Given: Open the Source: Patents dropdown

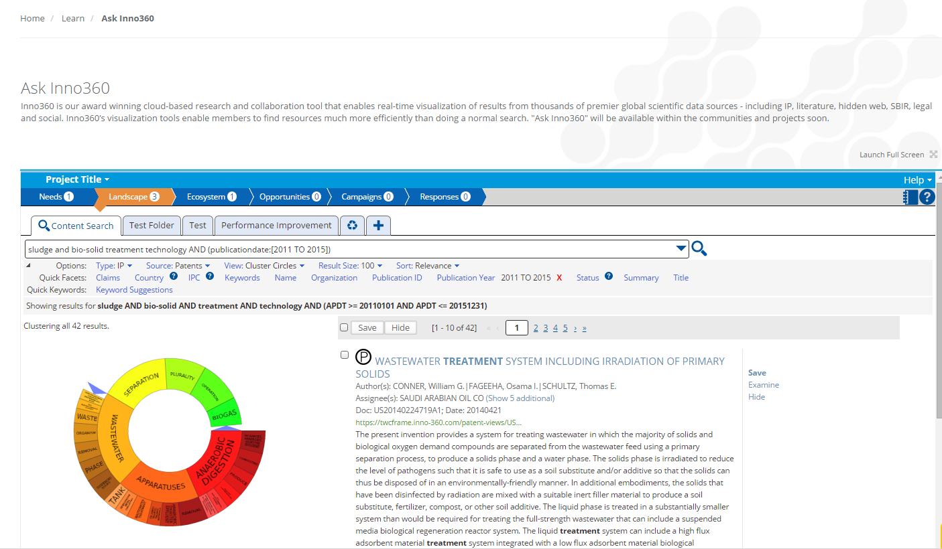Looking at the screenshot, I should [178, 266].
